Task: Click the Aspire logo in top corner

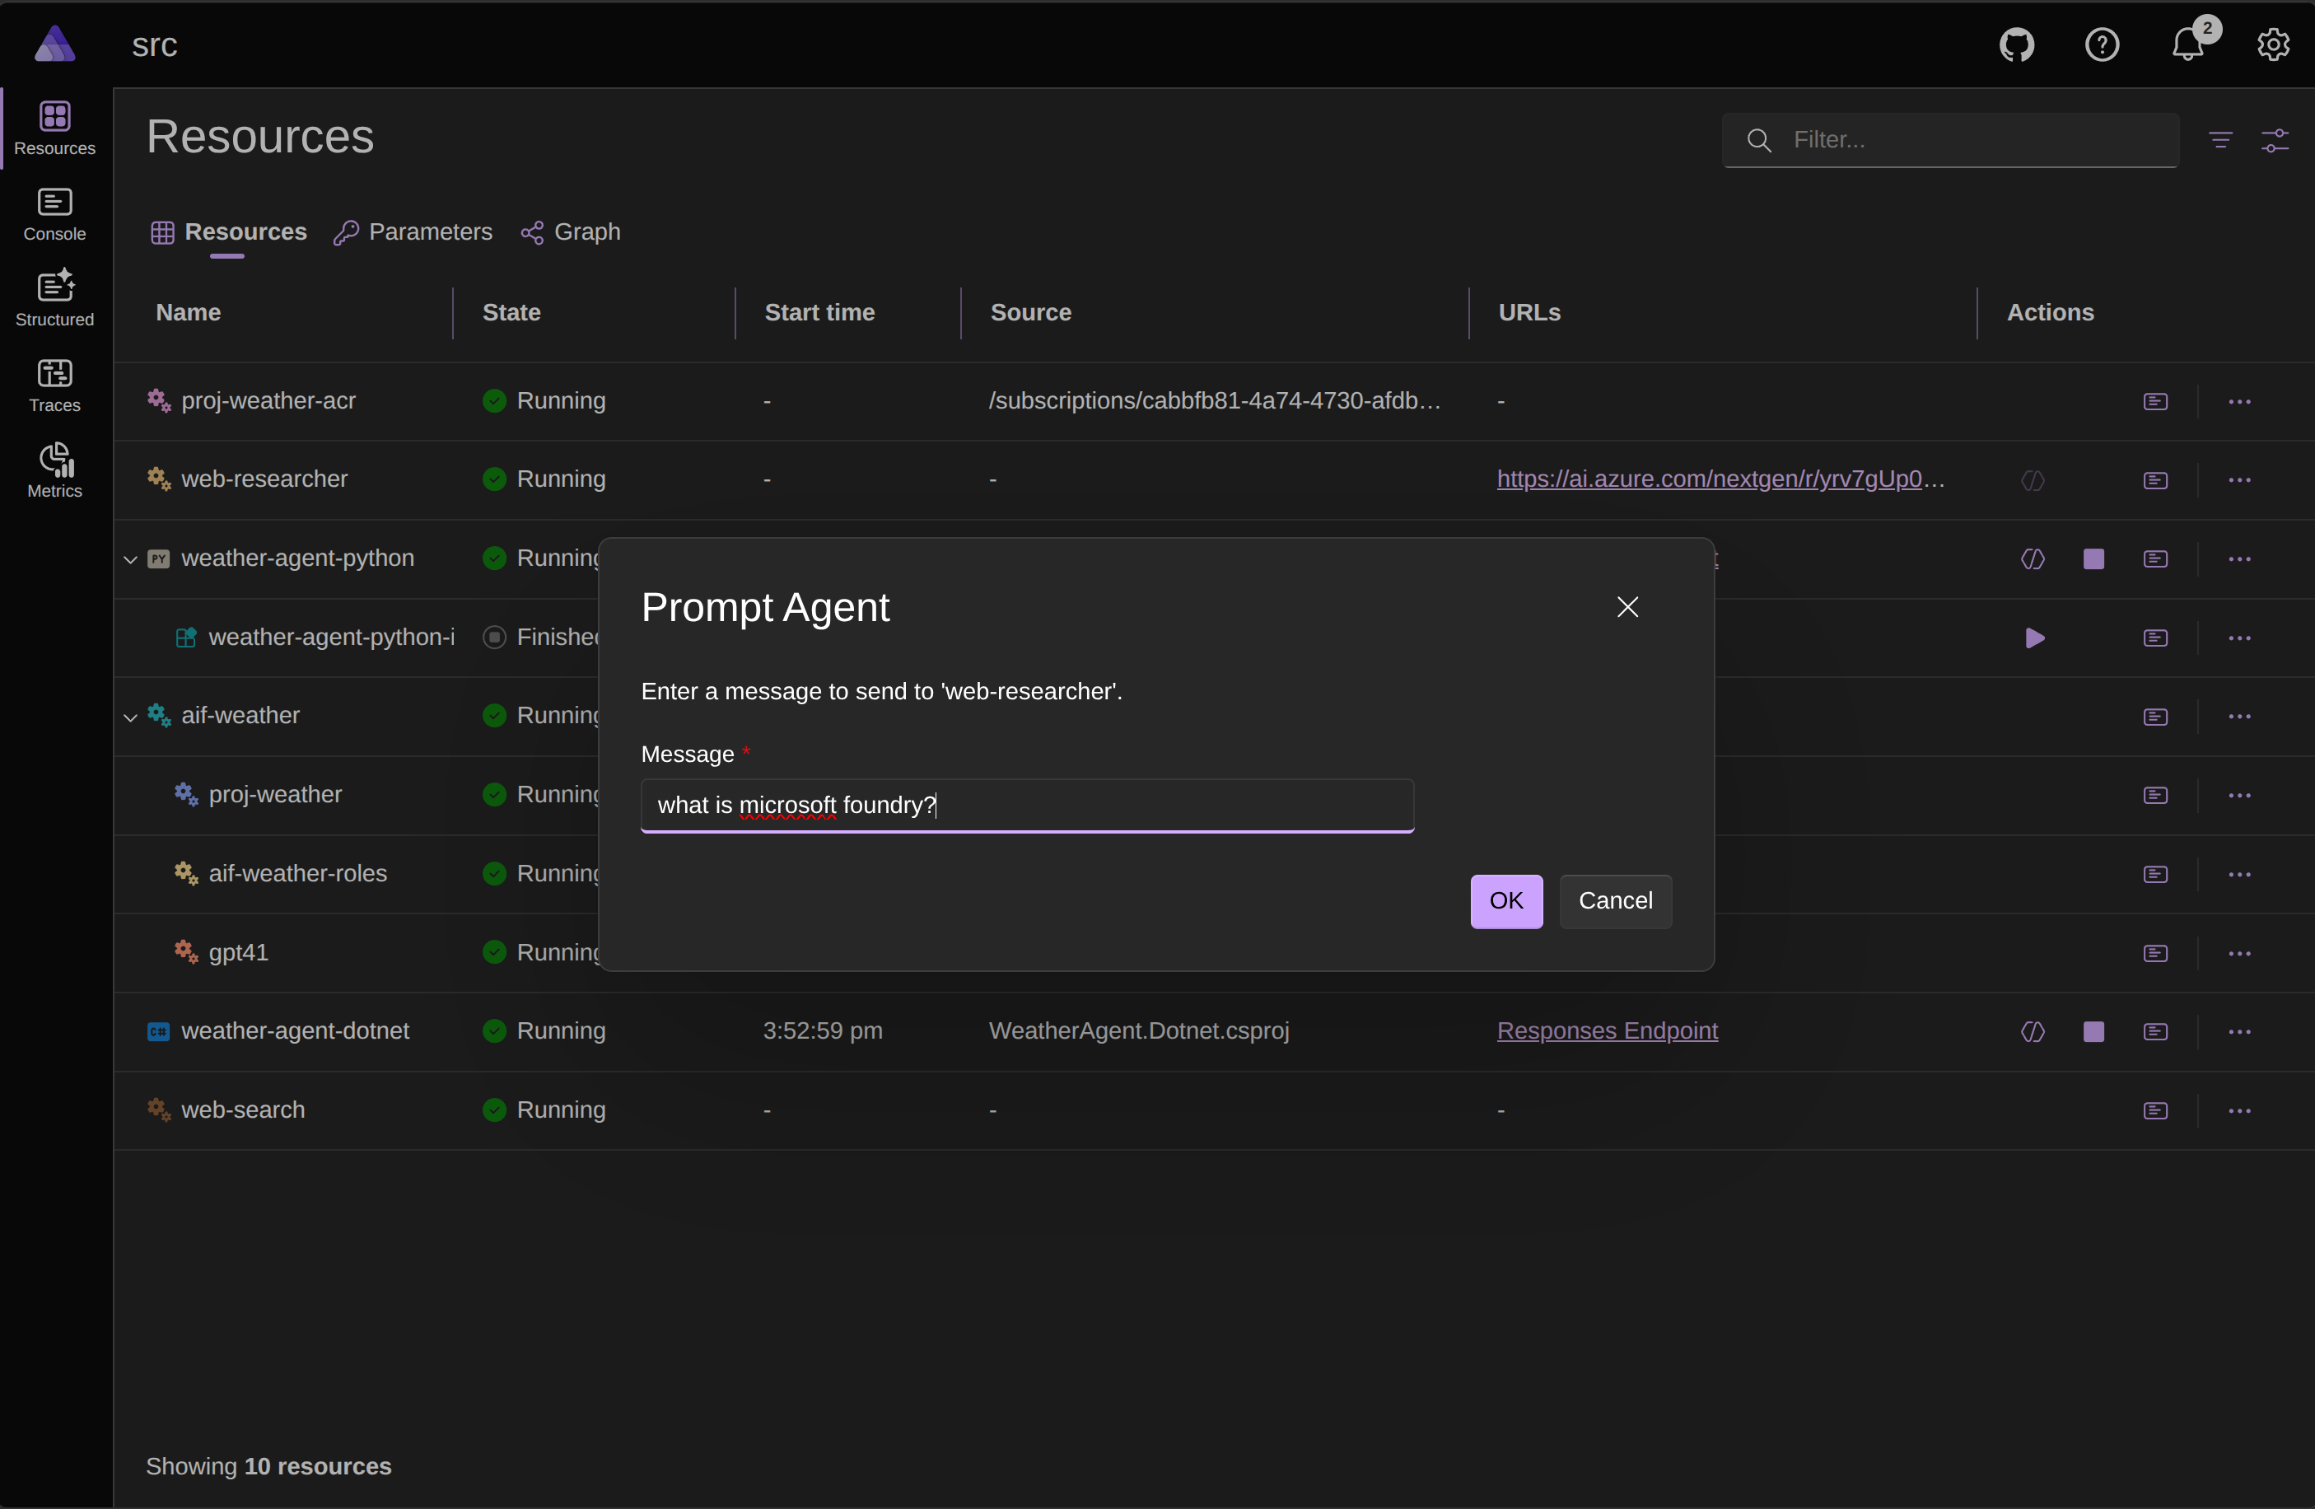Action: click(x=54, y=44)
